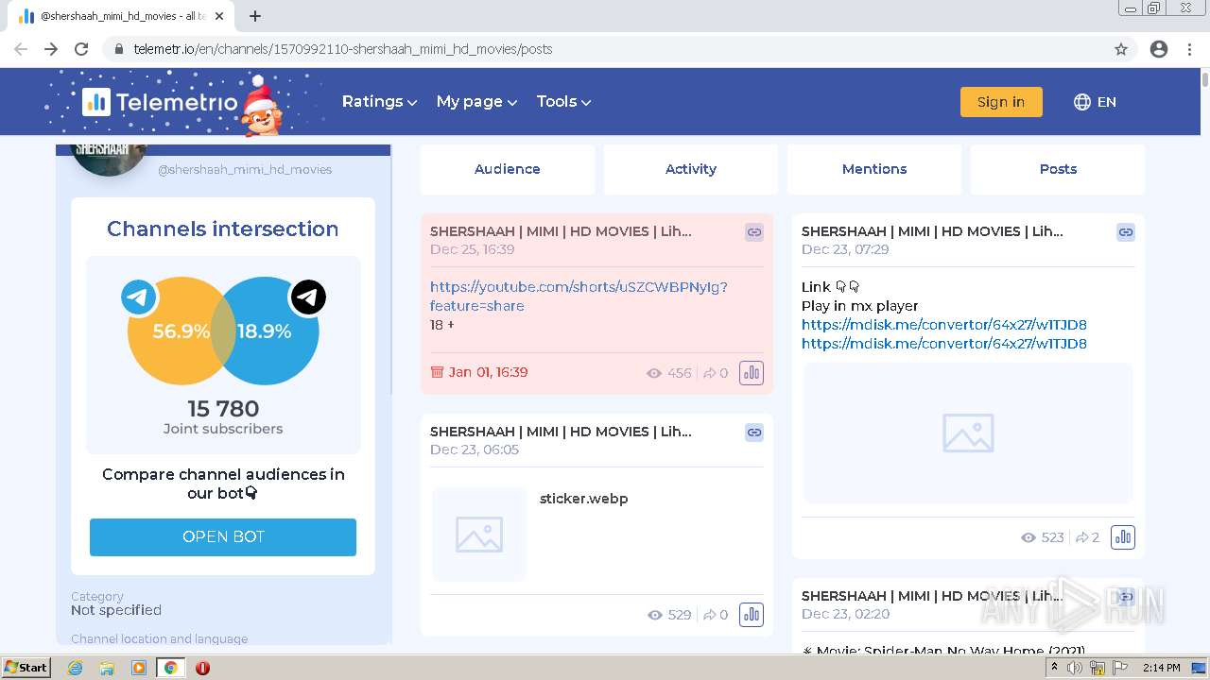1210x680 pixels.
Task: Expand the My page menu
Action: tap(476, 102)
